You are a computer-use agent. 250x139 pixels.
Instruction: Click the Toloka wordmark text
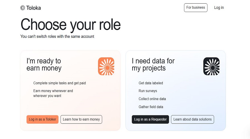tap(34, 8)
